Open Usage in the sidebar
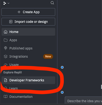 [x=28, y=65]
